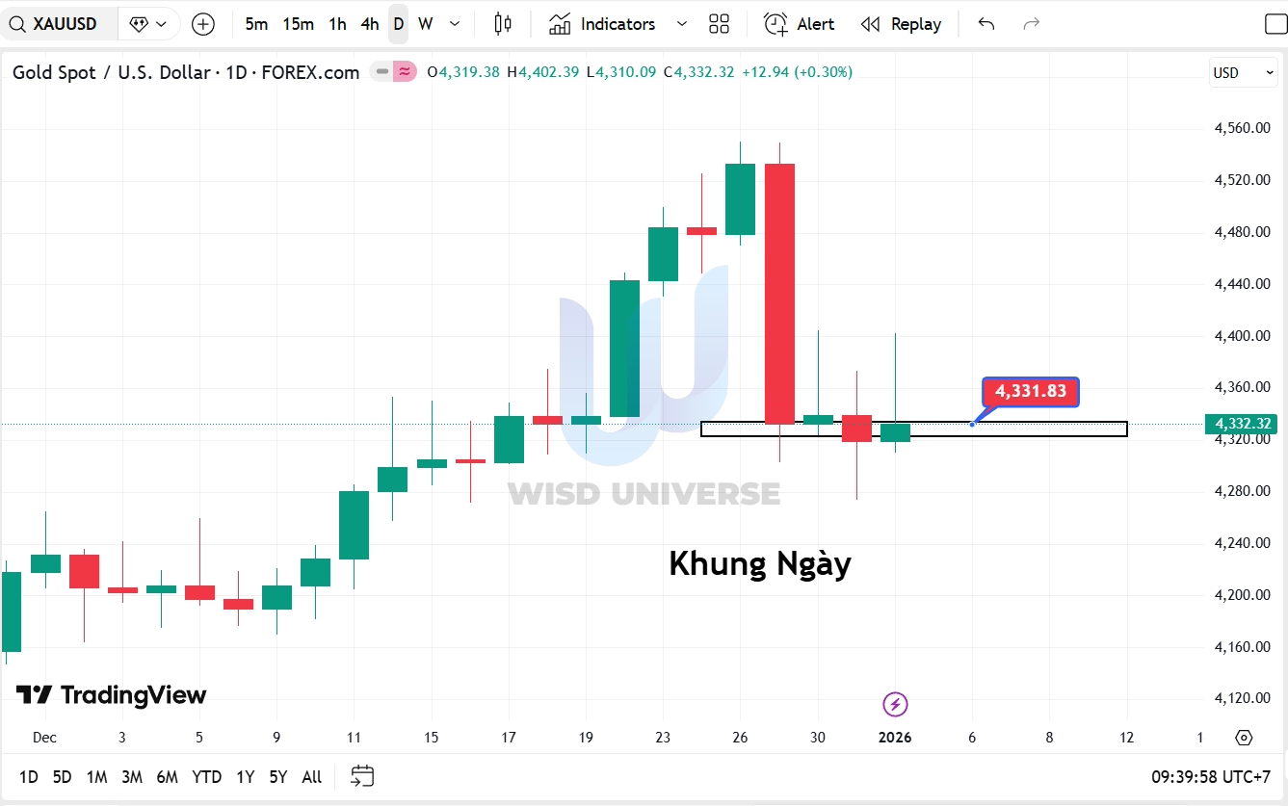
Task: Open the candlestick chart style icon
Action: [502, 23]
